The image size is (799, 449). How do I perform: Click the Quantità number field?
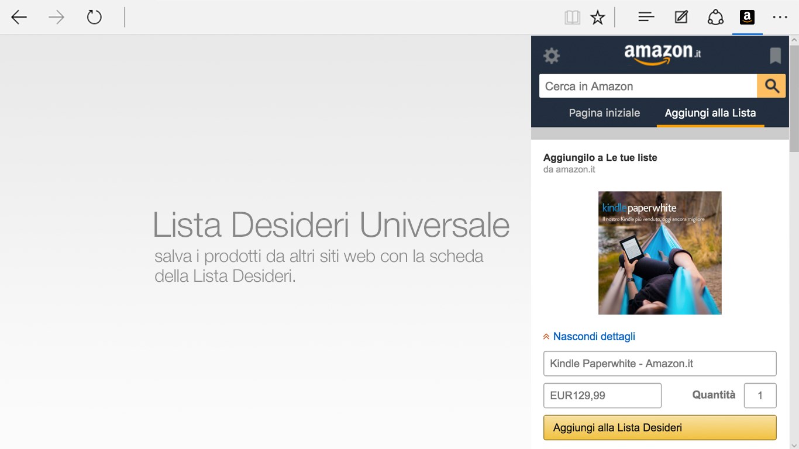(760, 395)
